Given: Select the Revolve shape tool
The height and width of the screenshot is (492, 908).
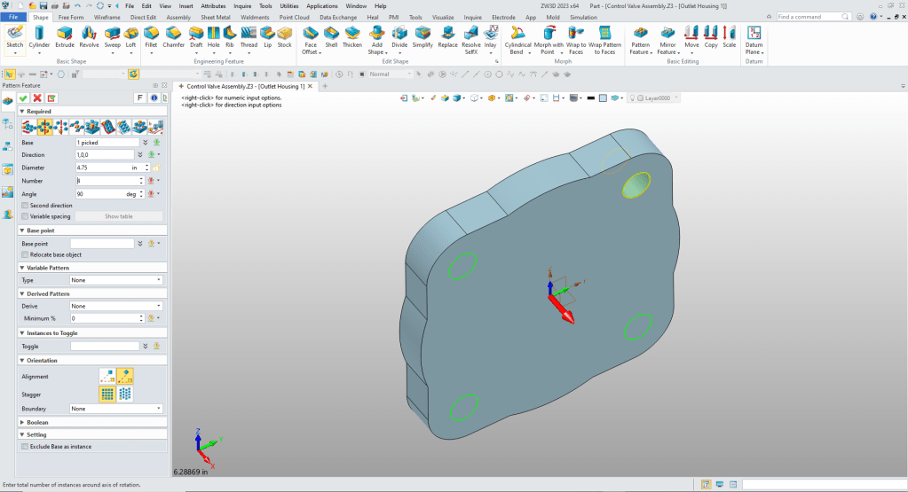Looking at the screenshot, I should coord(90,35).
